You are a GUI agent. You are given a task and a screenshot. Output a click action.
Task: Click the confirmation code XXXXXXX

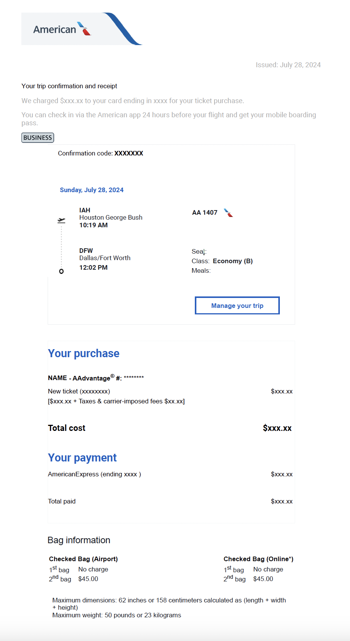click(x=129, y=153)
